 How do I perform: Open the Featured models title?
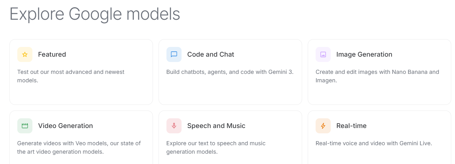pos(52,54)
